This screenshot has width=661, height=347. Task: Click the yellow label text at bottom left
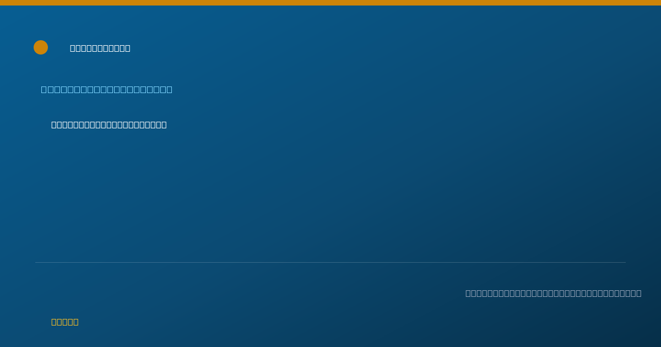pyautogui.click(x=65, y=322)
